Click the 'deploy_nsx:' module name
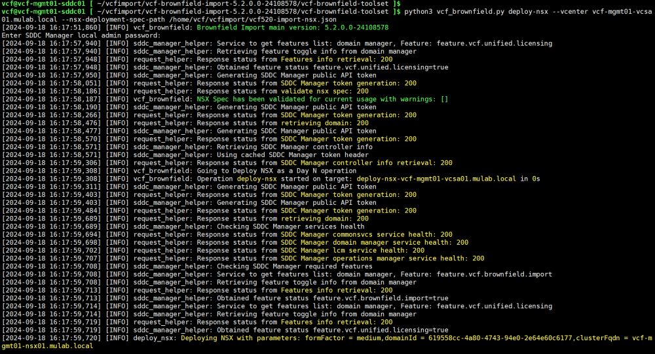655x354 pixels. (x=155, y=338)
